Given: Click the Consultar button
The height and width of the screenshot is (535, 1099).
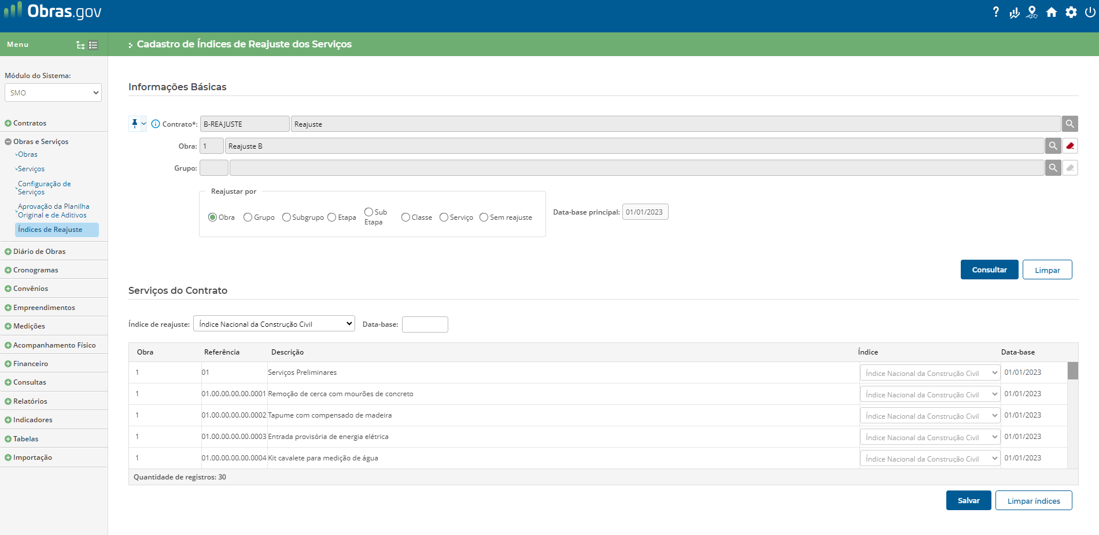Looking at the screenshot, I should point(989,270).
